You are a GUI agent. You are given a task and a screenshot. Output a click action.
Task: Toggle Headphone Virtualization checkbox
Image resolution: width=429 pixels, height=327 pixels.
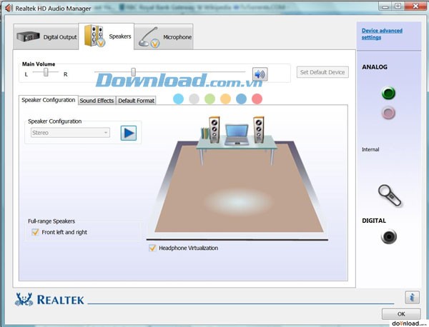point(152,248)
